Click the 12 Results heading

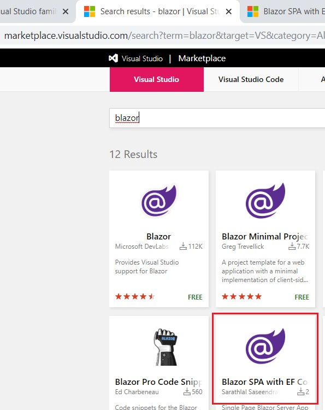133,154
